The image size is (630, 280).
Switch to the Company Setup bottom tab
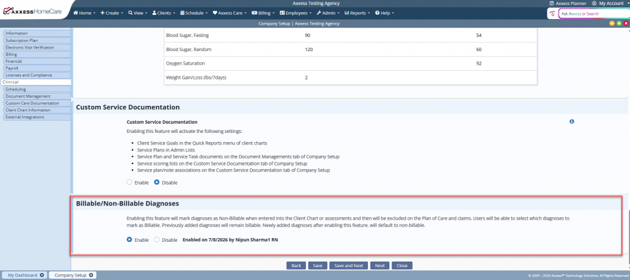73,275
